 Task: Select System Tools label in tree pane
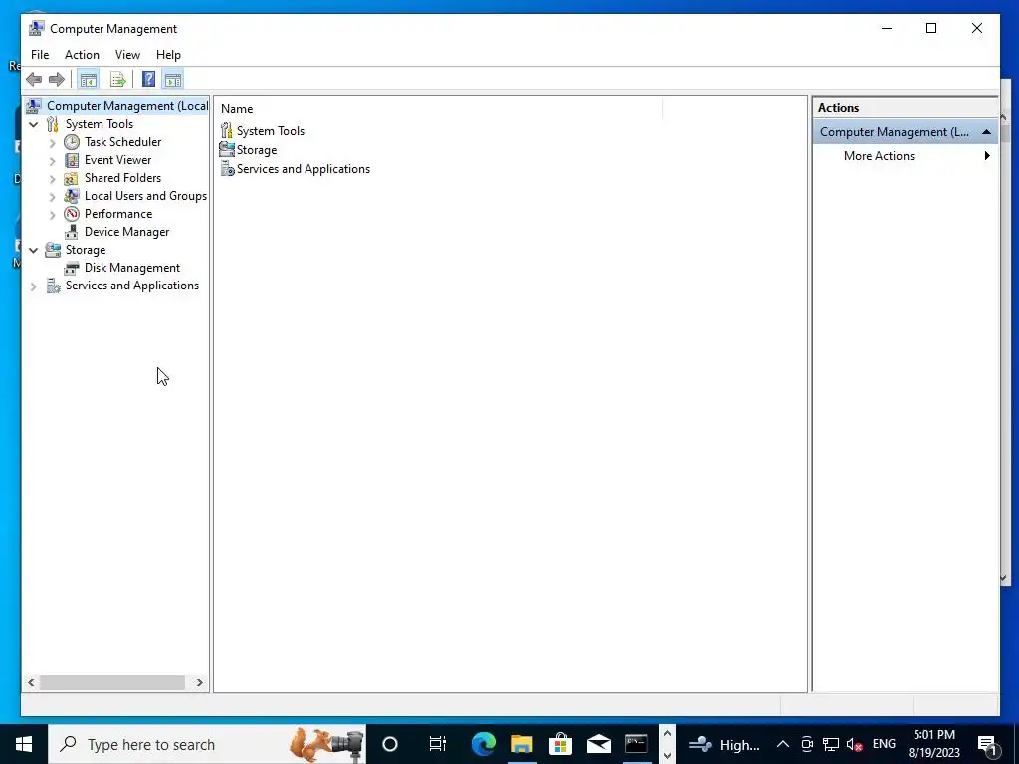coord(99,124)
